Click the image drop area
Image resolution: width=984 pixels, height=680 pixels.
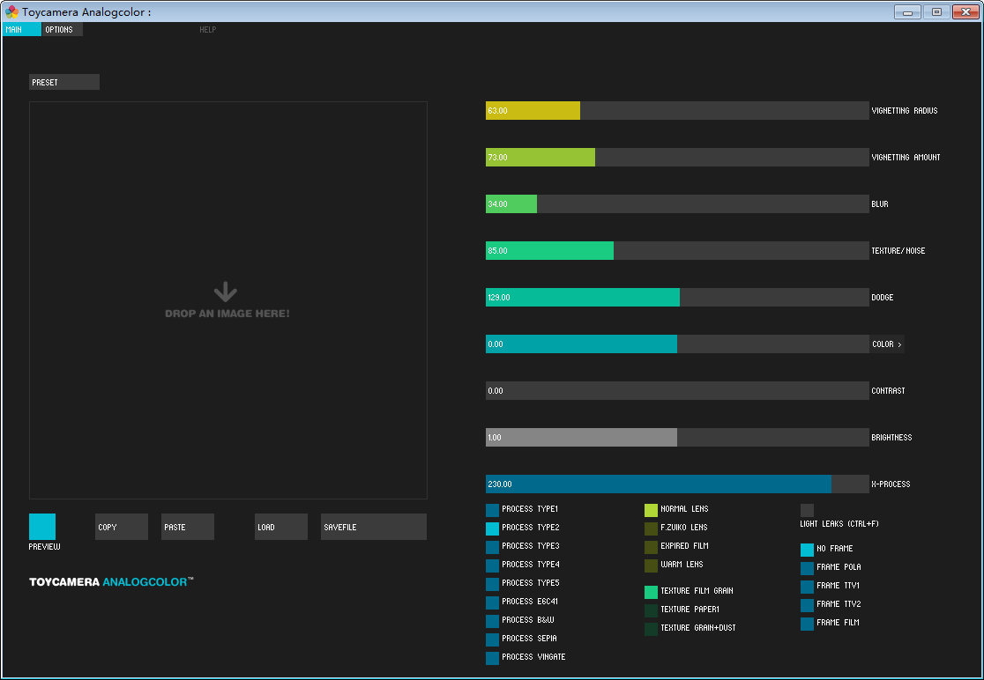click(228, 300)
